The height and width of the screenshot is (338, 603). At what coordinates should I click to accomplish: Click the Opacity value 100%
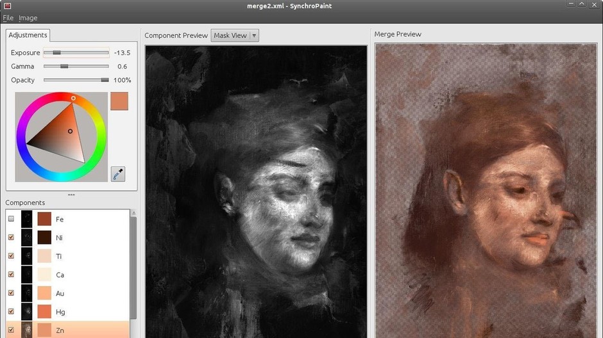(x=123, y=80)
